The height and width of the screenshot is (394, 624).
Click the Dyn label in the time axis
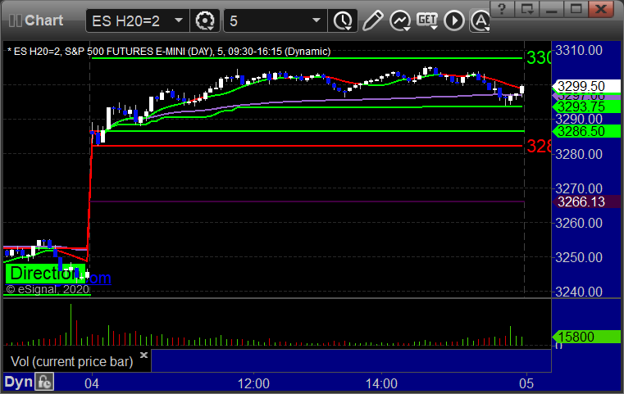point(18,382)
